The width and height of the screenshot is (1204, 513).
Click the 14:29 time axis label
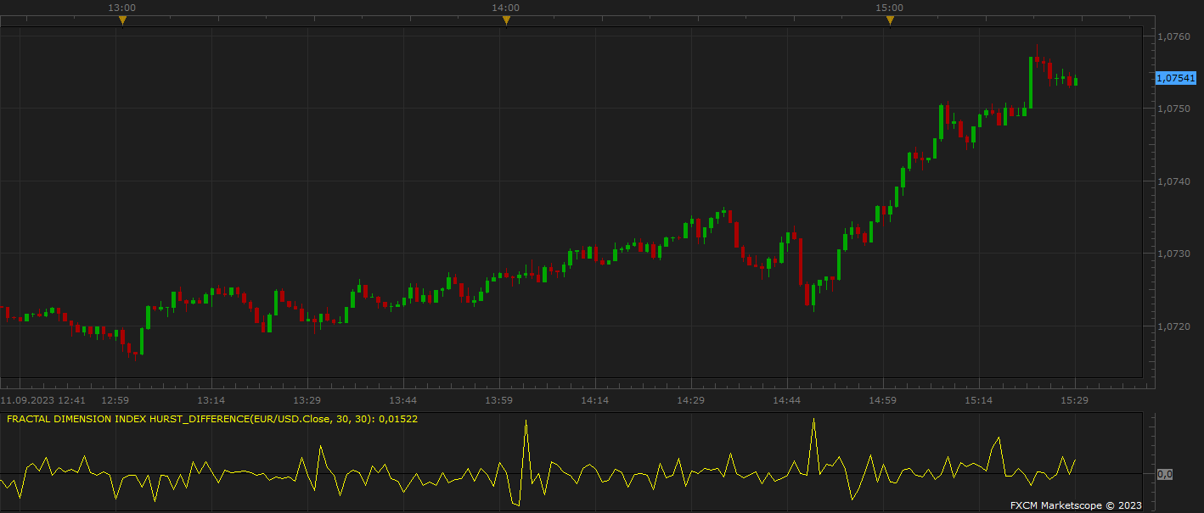tap(690, 400)
